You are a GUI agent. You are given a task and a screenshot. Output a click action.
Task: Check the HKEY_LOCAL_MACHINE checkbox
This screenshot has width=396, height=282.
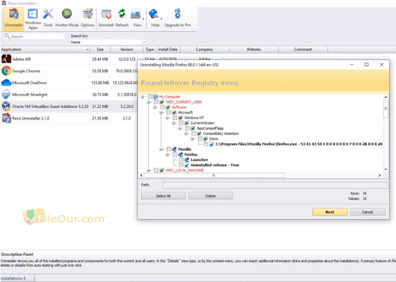(156, 170)
